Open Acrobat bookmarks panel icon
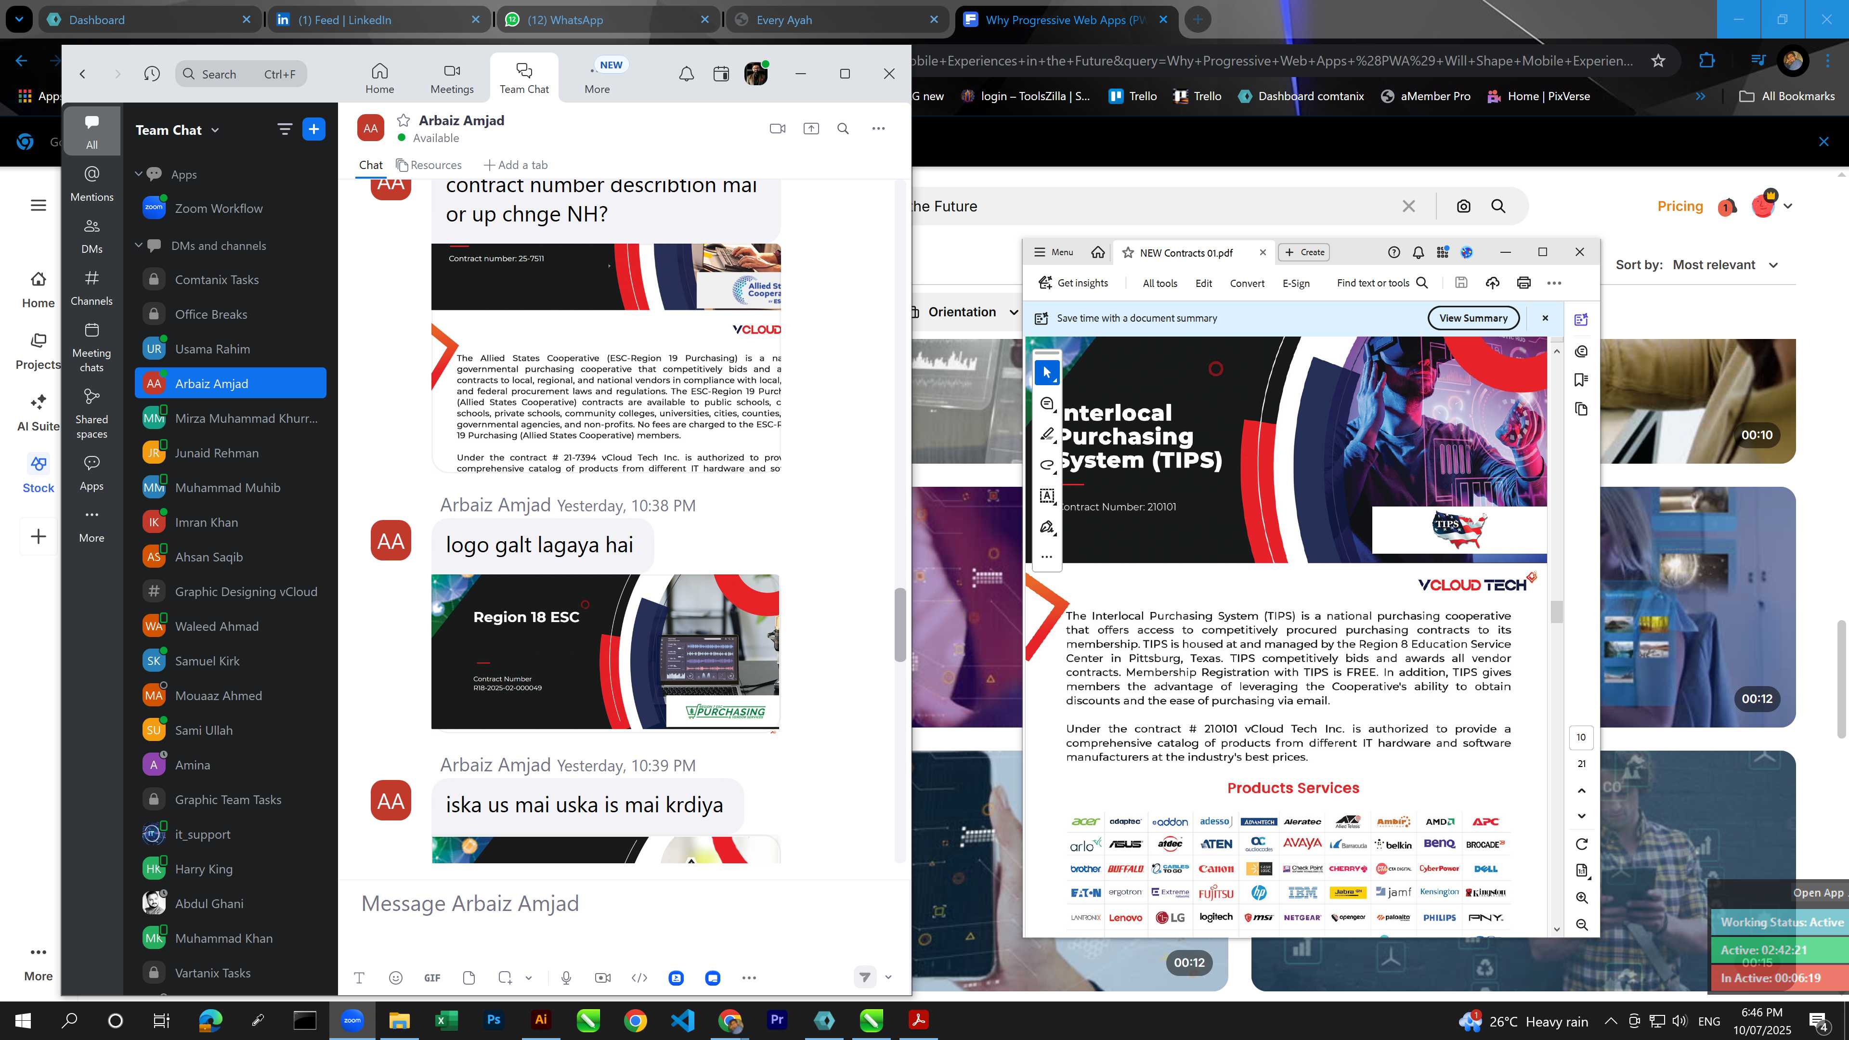The width and height of the screenshot is (1849, 1040). click(1581, 380)
